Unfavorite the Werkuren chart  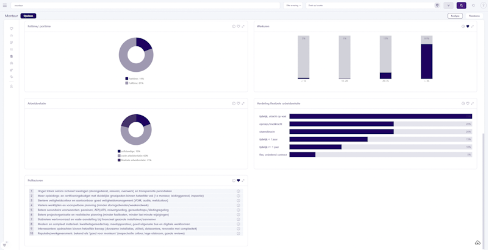[x=468, y=26]
